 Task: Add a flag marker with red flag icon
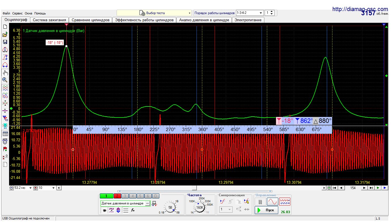(x=5, y=149)
